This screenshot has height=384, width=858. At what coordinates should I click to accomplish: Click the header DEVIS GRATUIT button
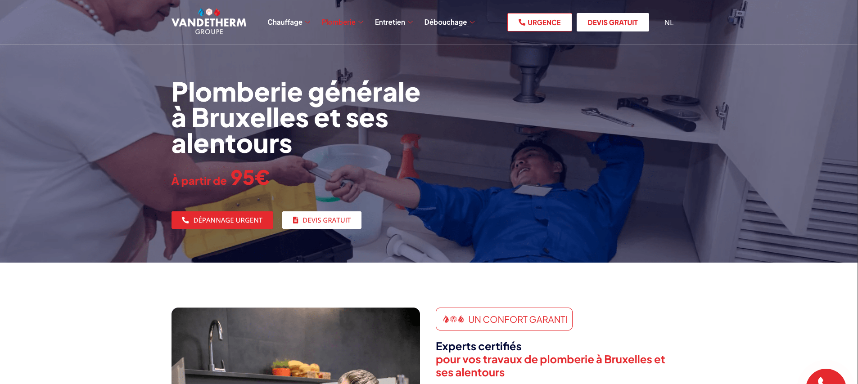click(613, 22)
